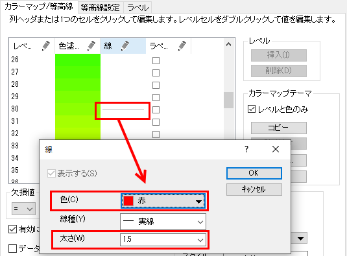
Task: Click the level list scrollbar thumb
Action: 228,100
